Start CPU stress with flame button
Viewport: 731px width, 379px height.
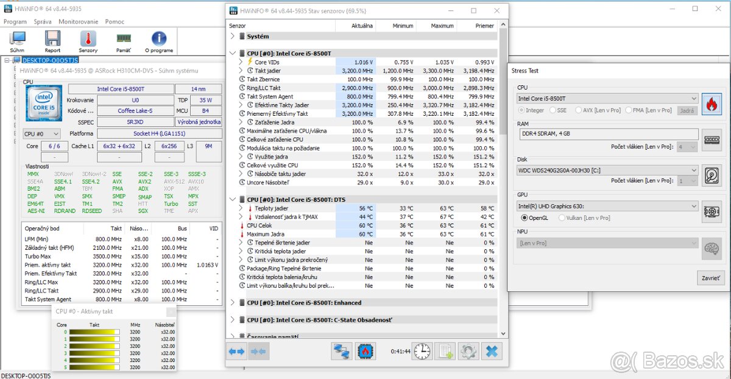(712, 104)
